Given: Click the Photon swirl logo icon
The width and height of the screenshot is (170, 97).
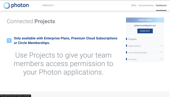Looking at the screenshot, I should coord(7,5).
